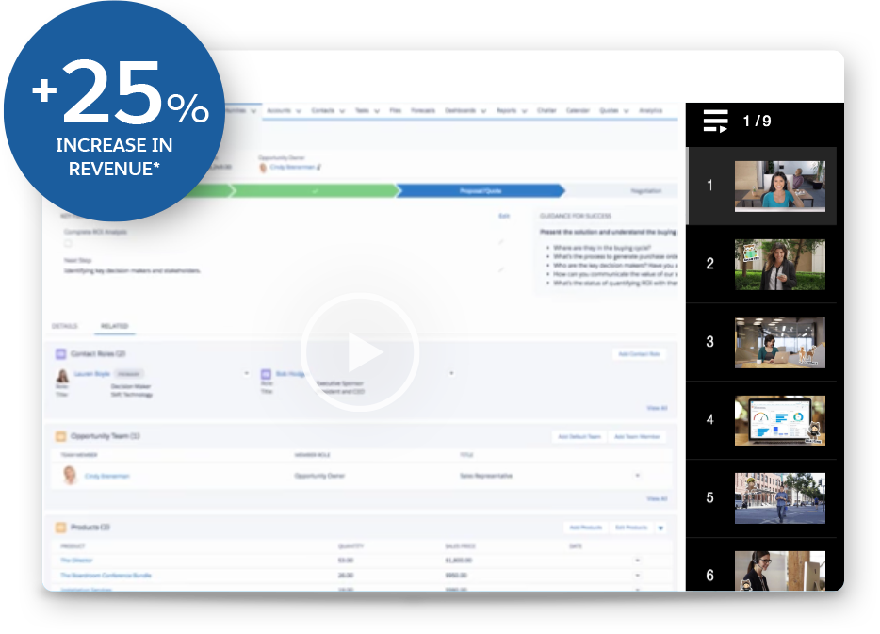Open the Files tab
Image resolution: width=880 pixels, height=634 pixels.
click(x=395, y=110)
